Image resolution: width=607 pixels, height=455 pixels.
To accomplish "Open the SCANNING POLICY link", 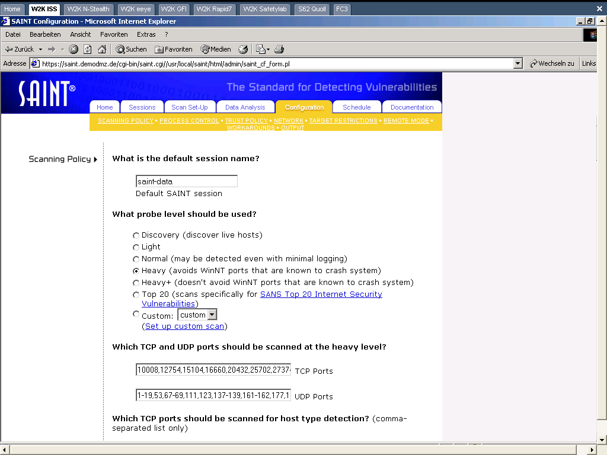I will click(x=126, y=121).
